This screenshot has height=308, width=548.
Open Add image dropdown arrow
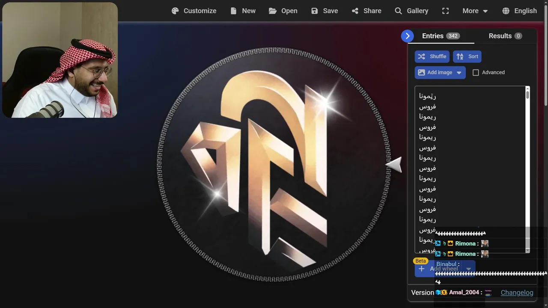tap(459, 73)
